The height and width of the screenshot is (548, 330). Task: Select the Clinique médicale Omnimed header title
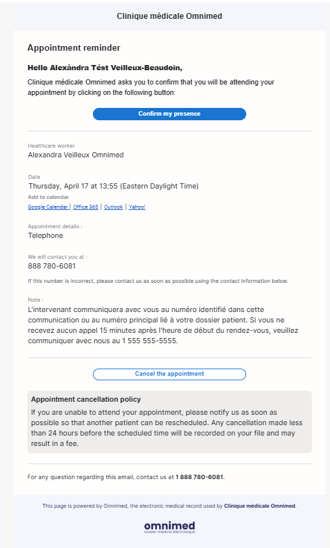(x=170, y=16)
